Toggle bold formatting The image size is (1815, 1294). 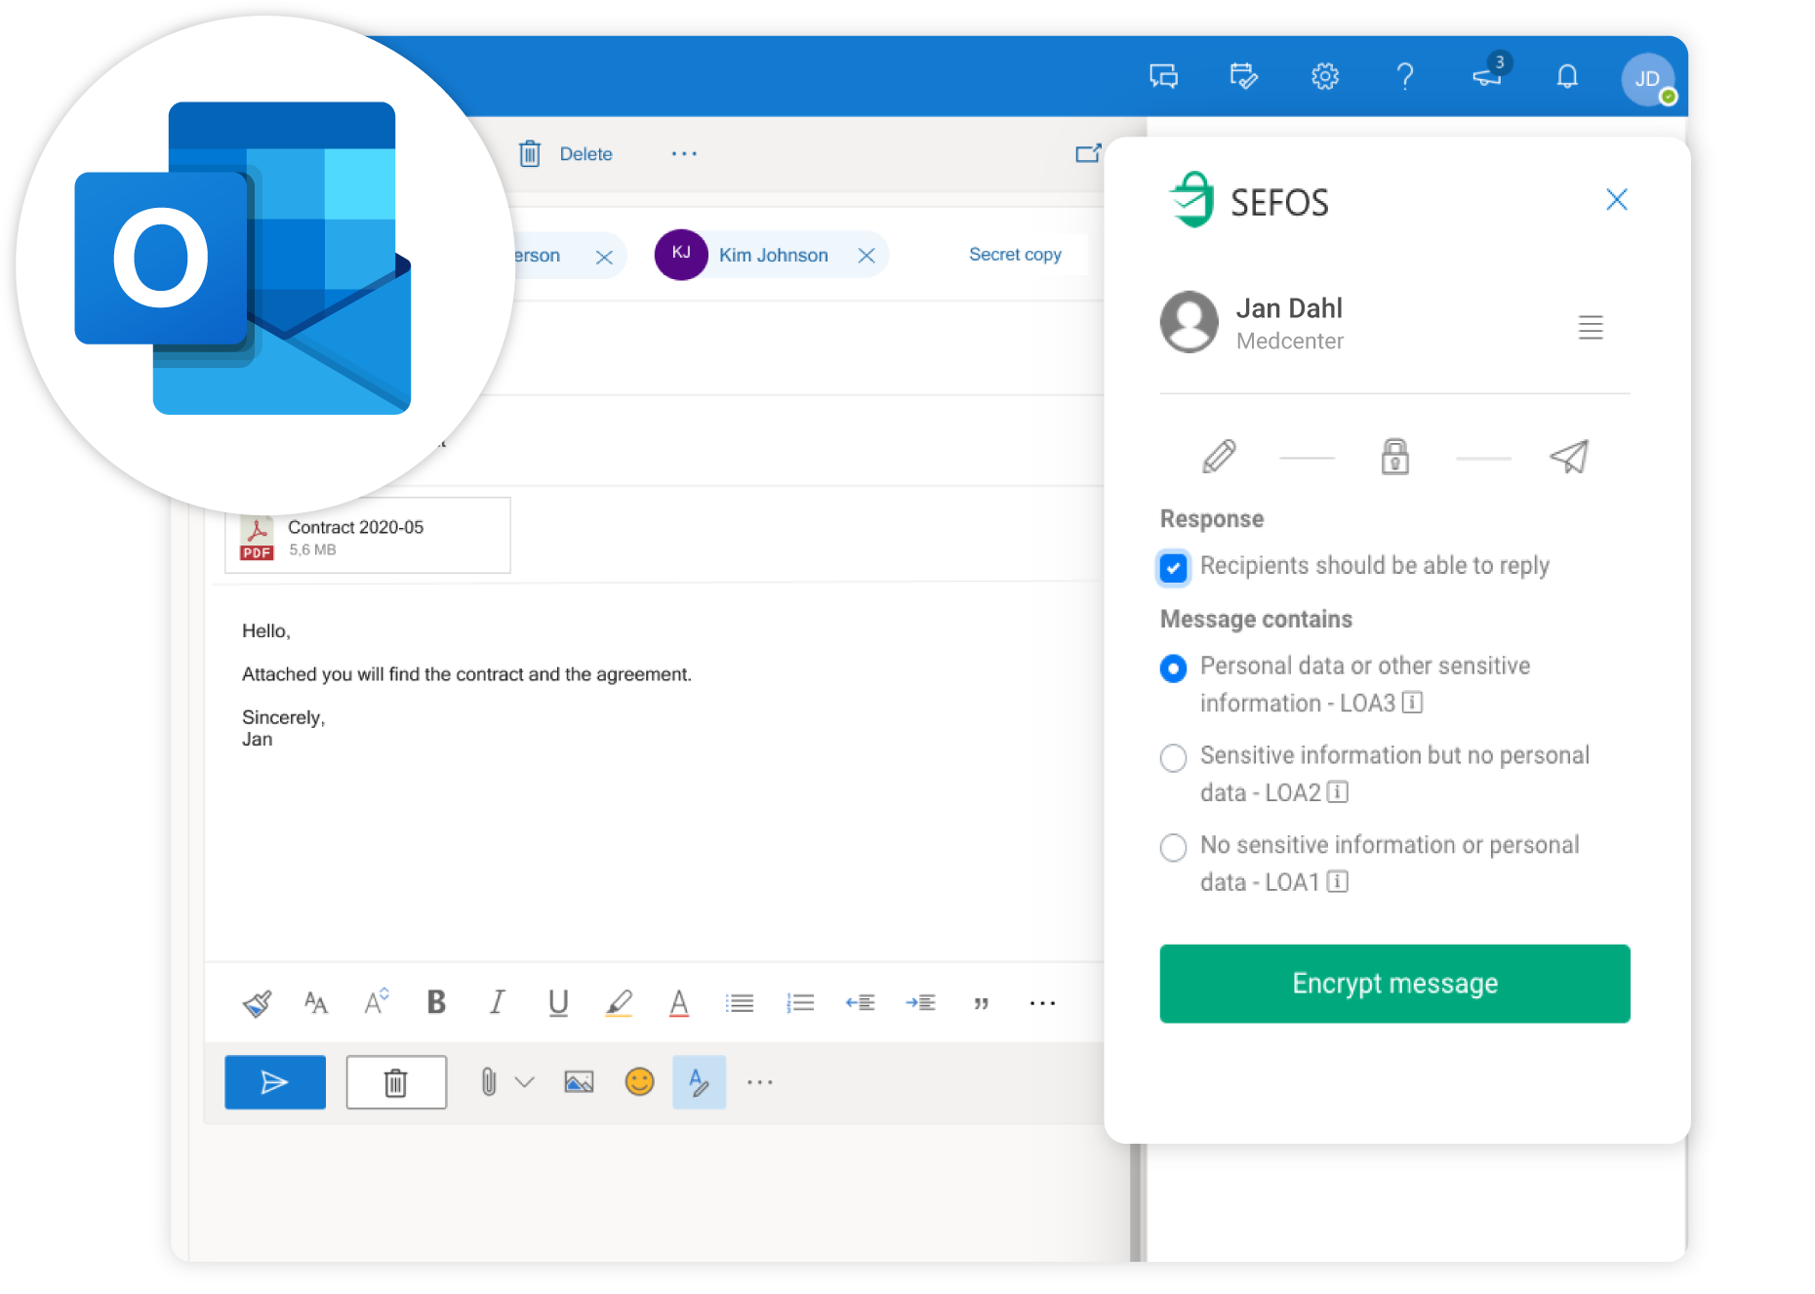pos(436,1002)
